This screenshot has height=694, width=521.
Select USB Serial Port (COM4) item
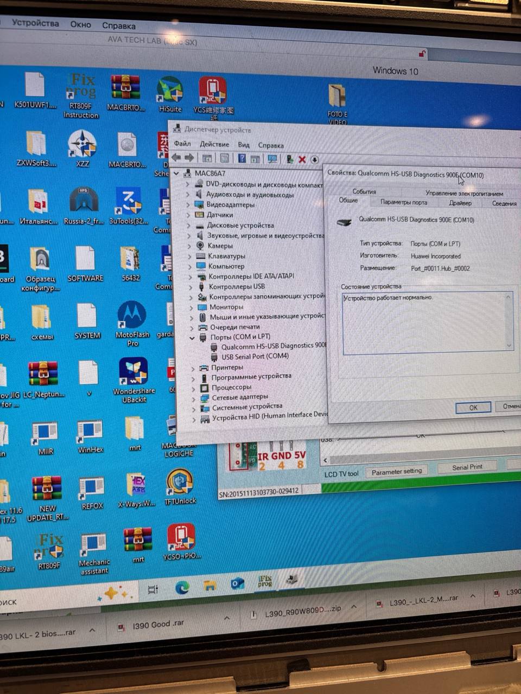(x=255, y=356)
